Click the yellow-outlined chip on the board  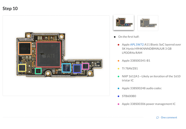click(22, 68)
